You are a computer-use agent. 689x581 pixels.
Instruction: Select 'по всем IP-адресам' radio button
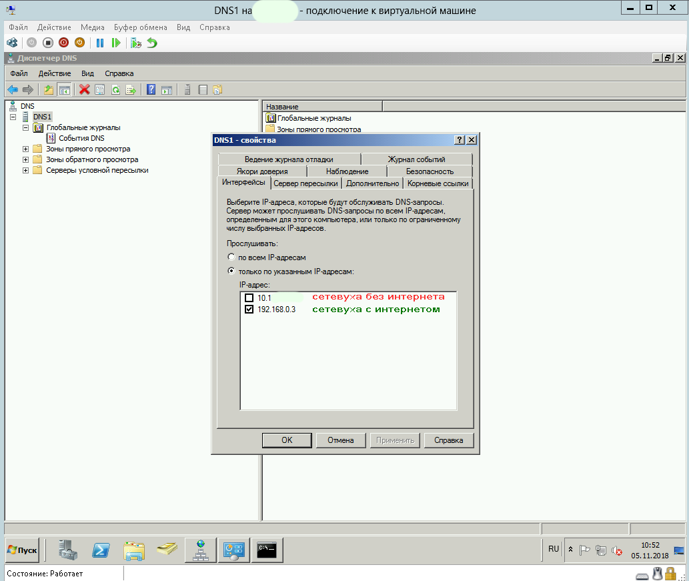pyautogui.click(x=231, y=257)
